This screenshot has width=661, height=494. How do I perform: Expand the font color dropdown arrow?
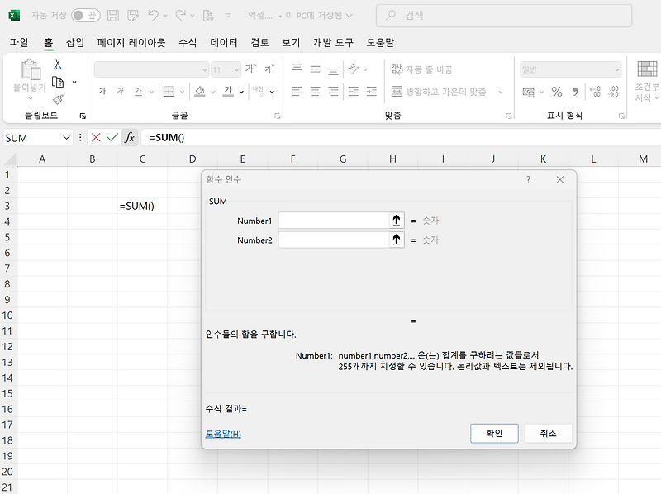(x=241, y=92)
